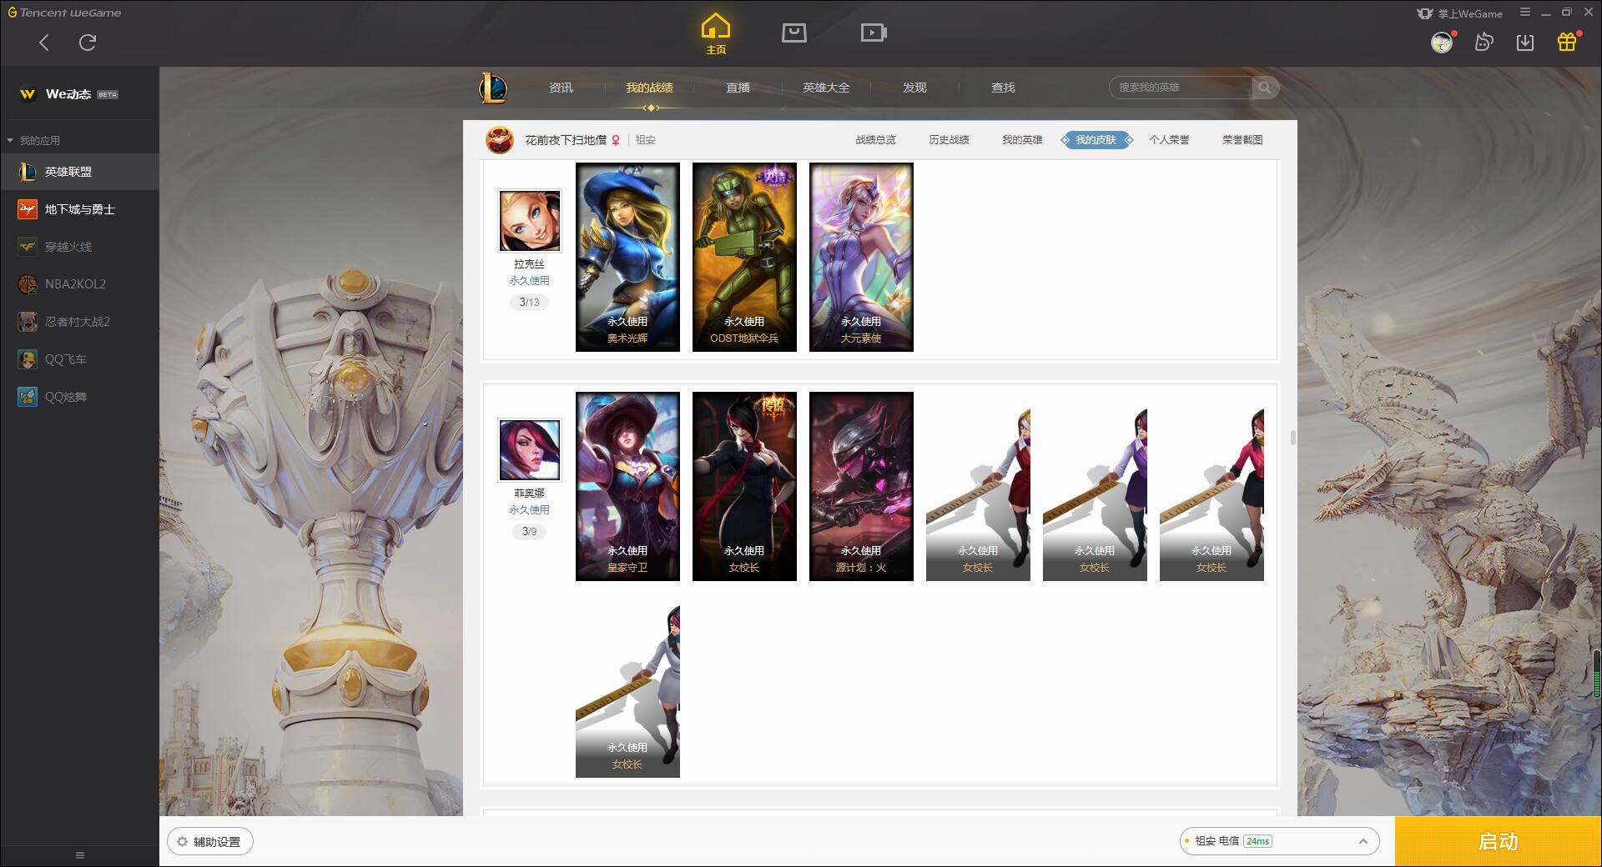The image size is (1602, 867).
Task: Switch to 历史战绩 sub-tab
Action: tap(949, 140)
